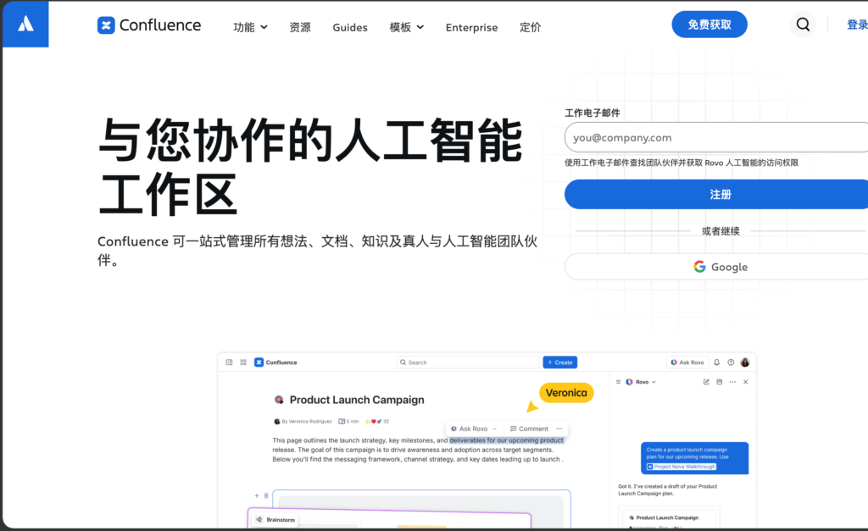
Task: Expand the 功能 dropdown menu
Action: click(x=250, y=27)
